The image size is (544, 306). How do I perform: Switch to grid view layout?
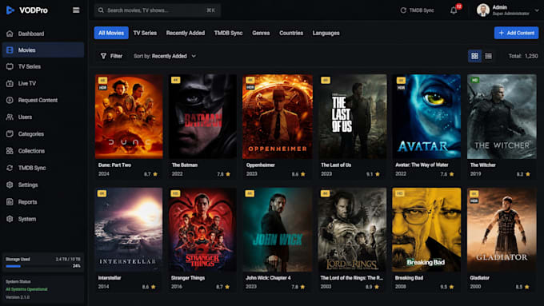pyautogui.click(x=474, y=56)
